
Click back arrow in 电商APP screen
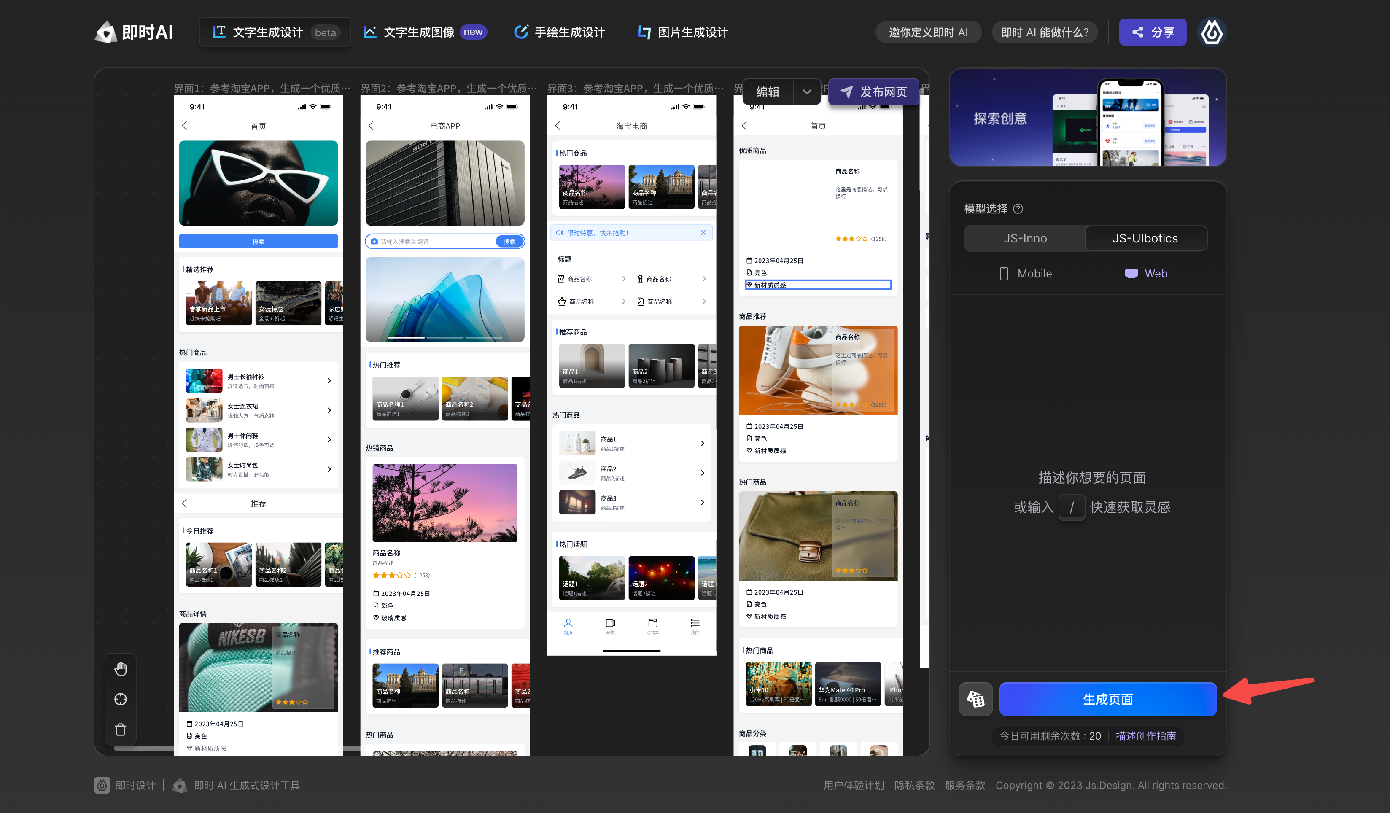pyautogui.click(x=371, y=126)
